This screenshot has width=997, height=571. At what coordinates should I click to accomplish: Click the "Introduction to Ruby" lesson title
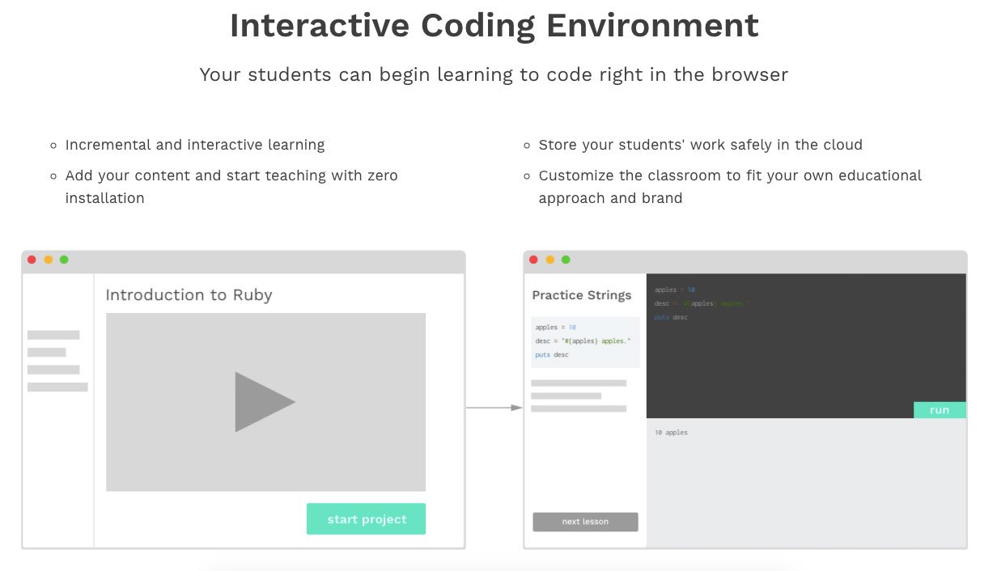click(189, 295)
